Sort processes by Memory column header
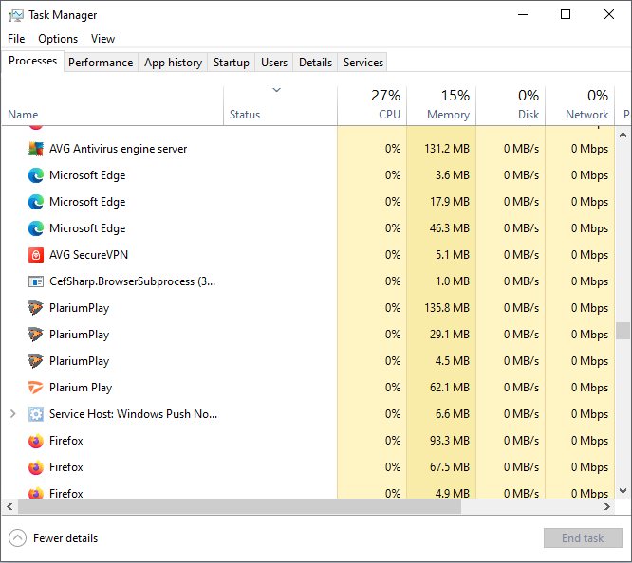 coord(441,105)
